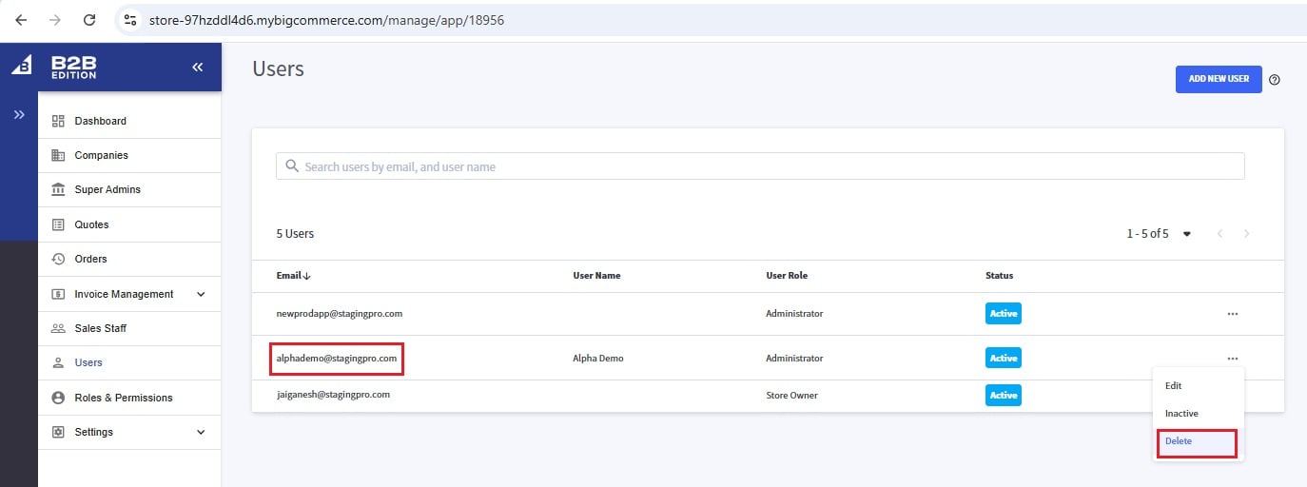The image size is (1307, 487).
Task: Expand the blue rail with double-right chevron
Action: pos(19,114)
